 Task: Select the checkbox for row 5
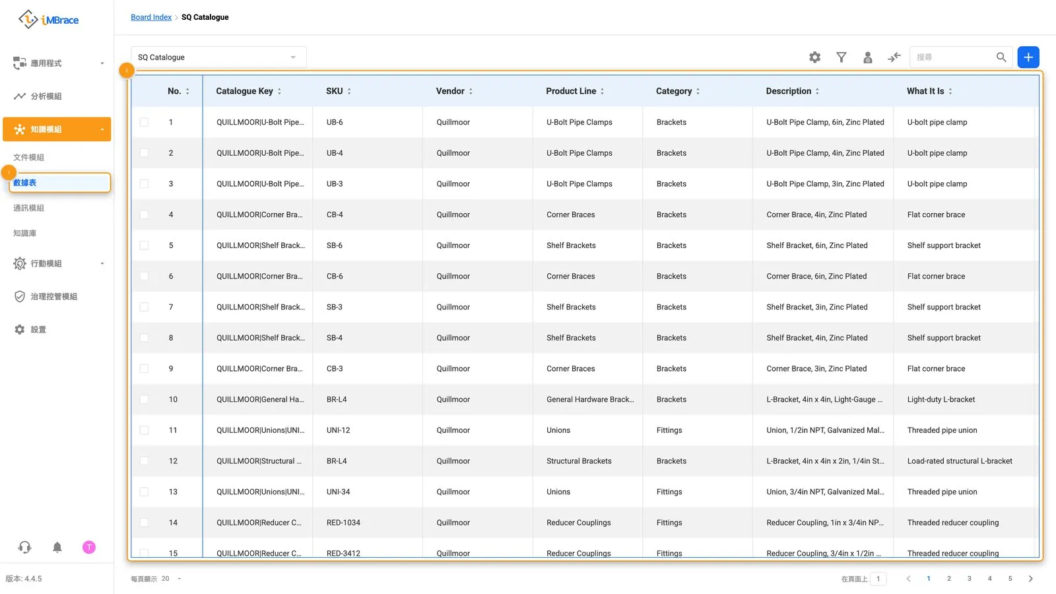(144, 246)
